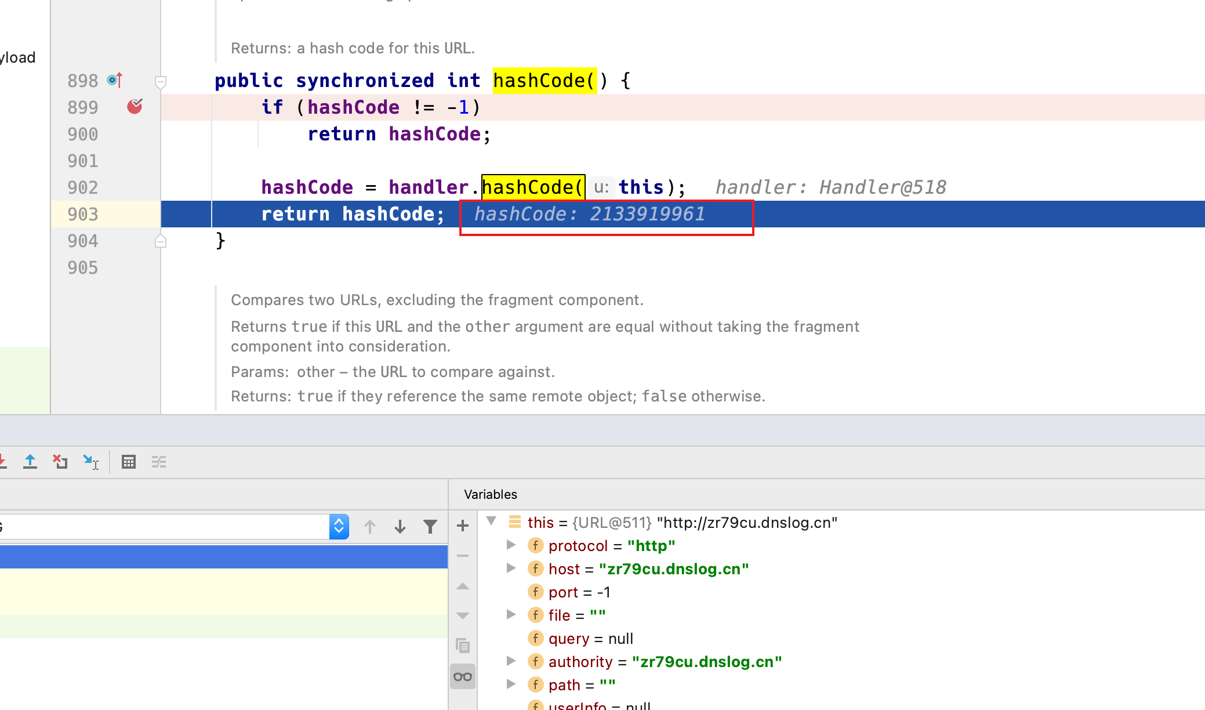Click the filter frames funnel icon
The image size is (1205, 710).
[x=430, y=527]
